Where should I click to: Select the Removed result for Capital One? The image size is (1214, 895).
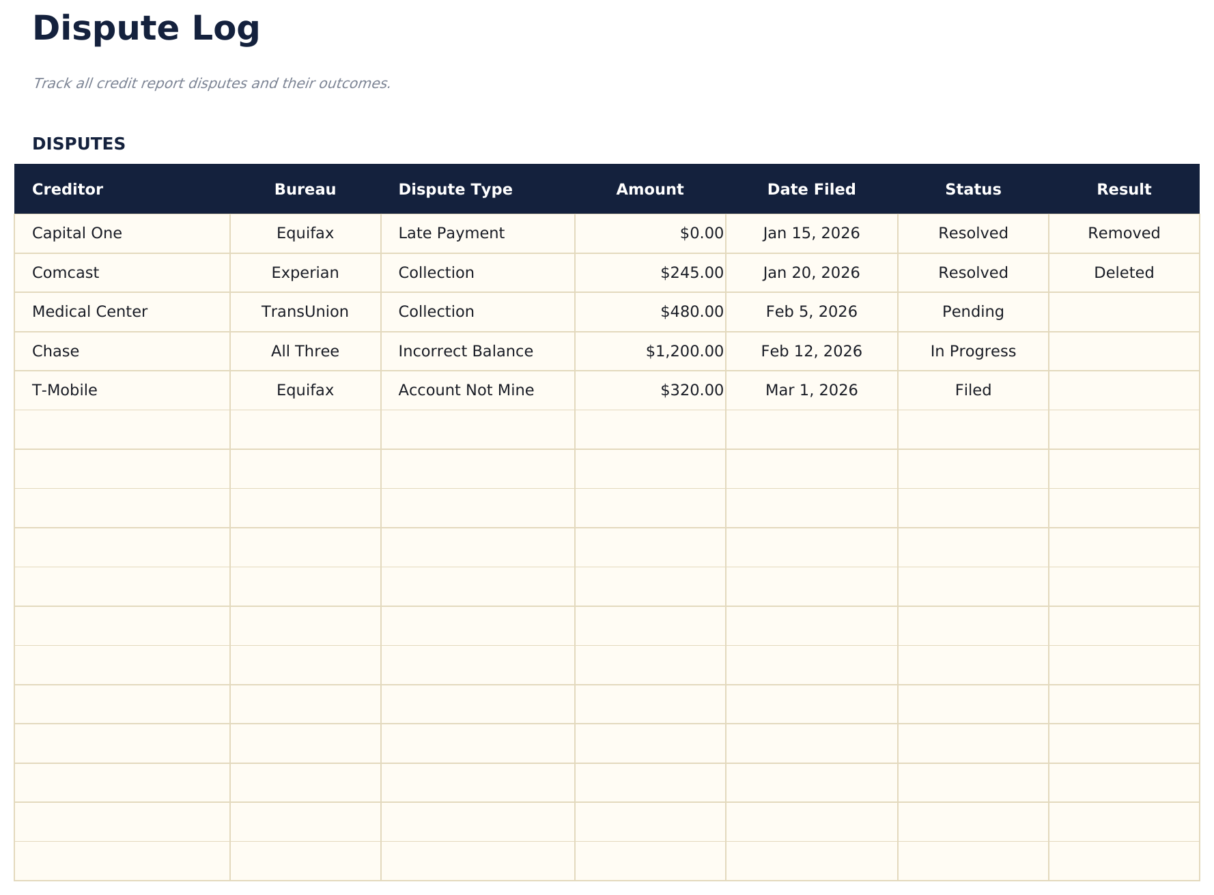point(1124,233)
